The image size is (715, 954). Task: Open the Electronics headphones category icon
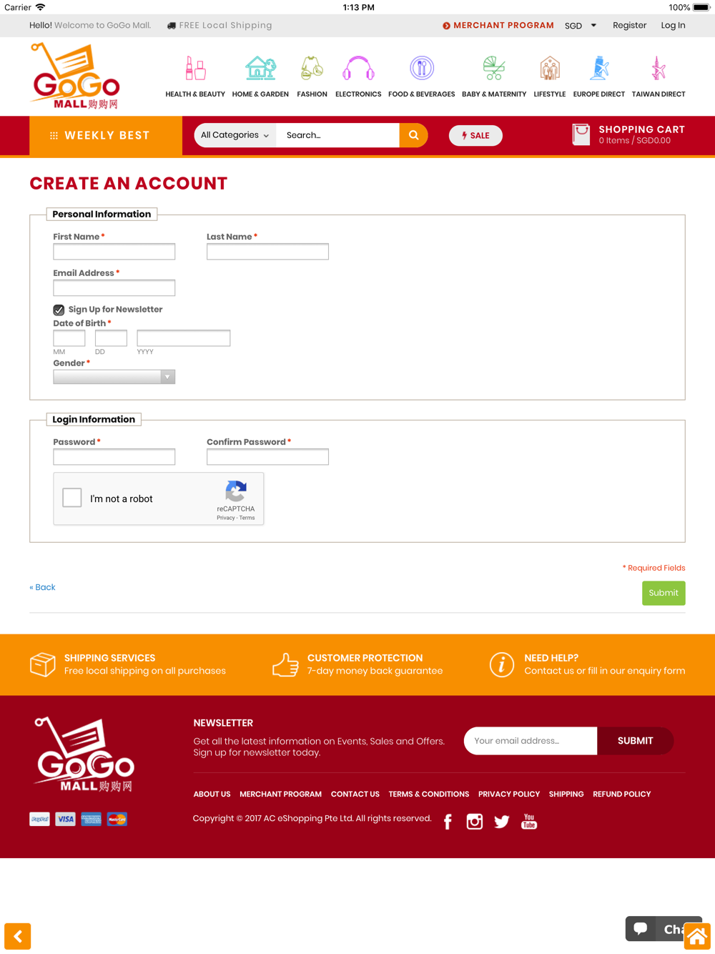(x=358, y=69)
